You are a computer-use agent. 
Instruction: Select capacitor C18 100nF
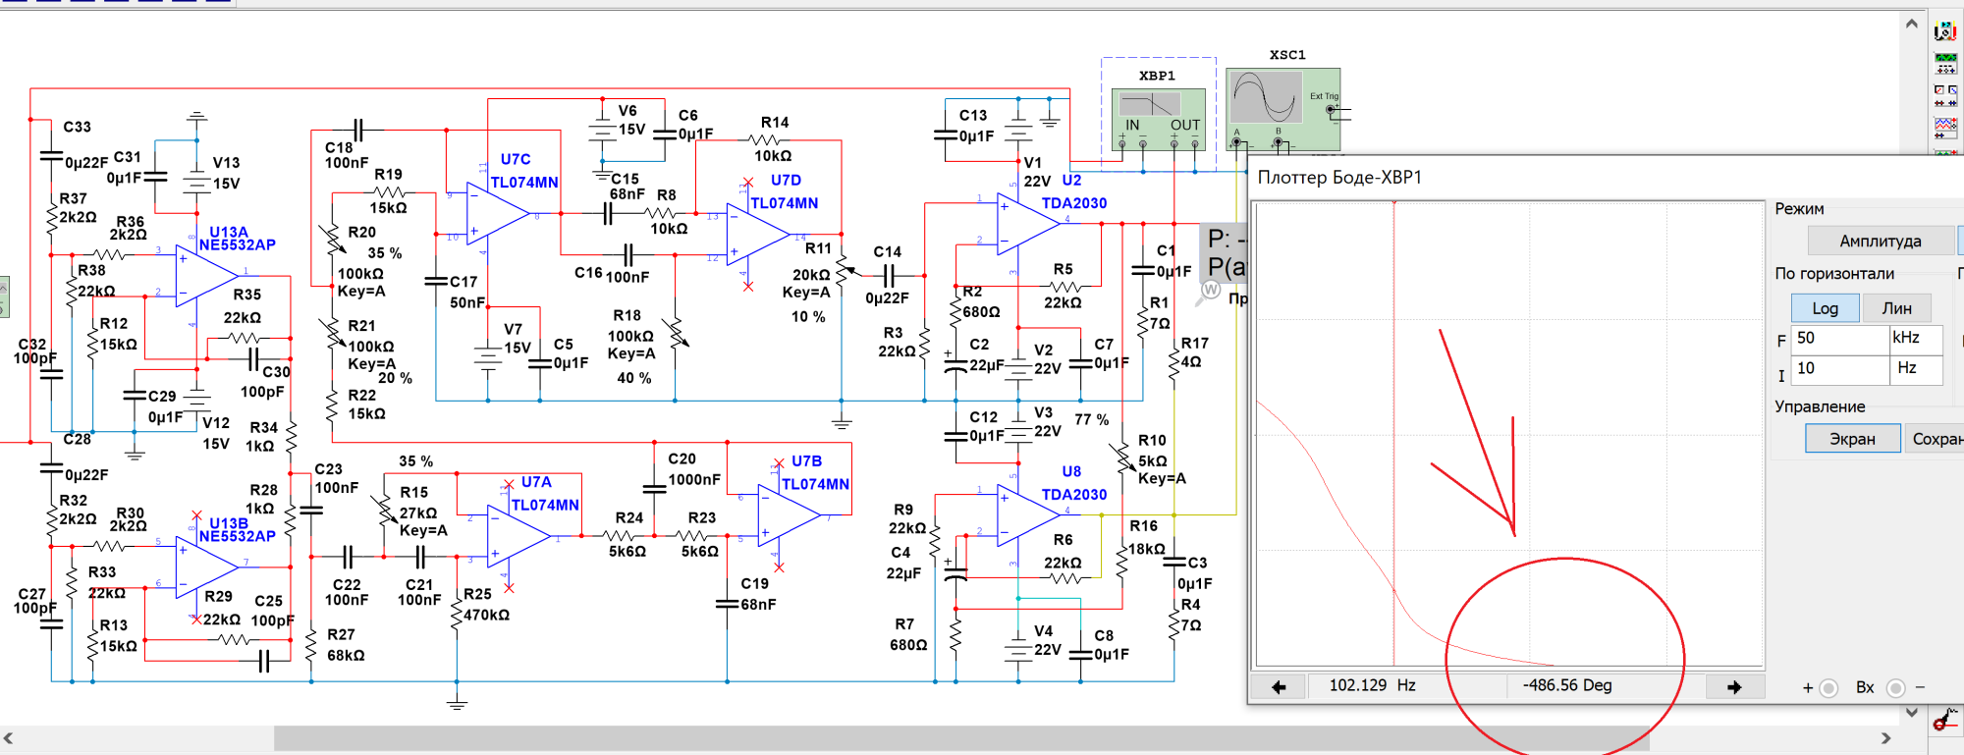(358, 130)
